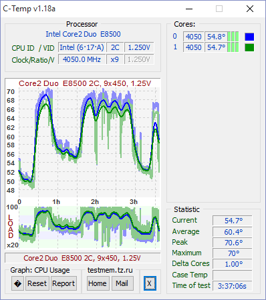Select the green color swatch for core 1
Image resolution: width=266 pixels, height=300 pixels.
[x=249, y=47]
